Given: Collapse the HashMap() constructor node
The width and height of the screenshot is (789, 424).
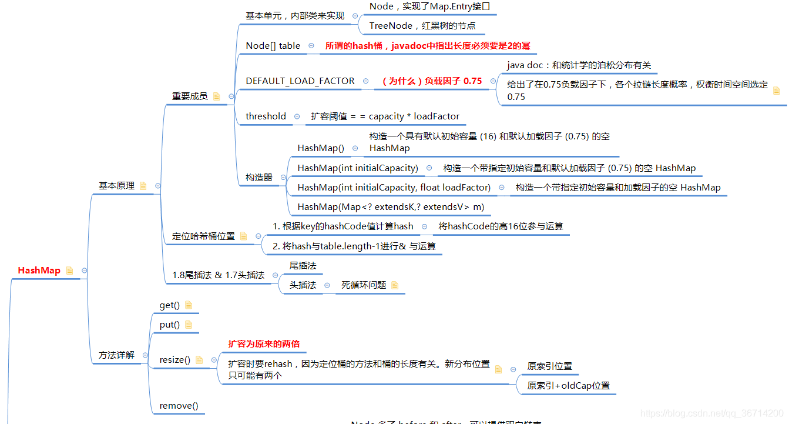Looking at the screenshot, I should [x=355, y=148].
